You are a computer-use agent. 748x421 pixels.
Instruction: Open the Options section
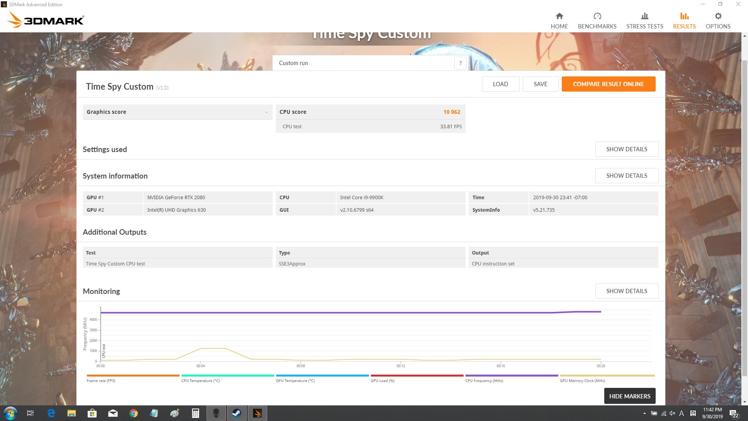point(718,21)
